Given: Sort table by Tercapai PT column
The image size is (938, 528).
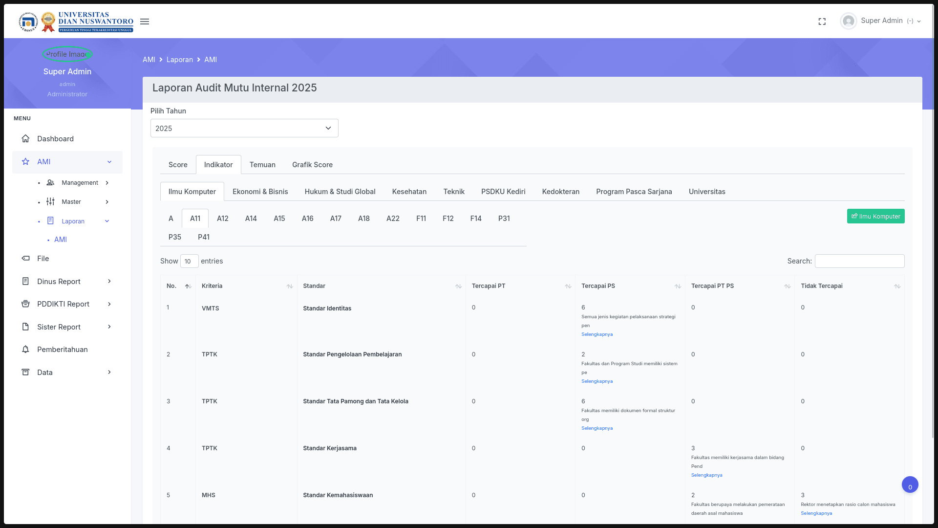Looking at the screenshot, I should pyautogui.click(x=568, y=286).
